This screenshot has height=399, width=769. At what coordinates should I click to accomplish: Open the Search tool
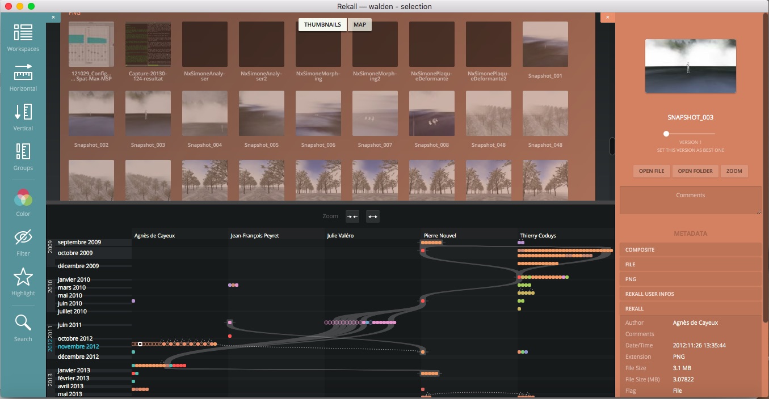pyautogui.click(x=23, y=328)
